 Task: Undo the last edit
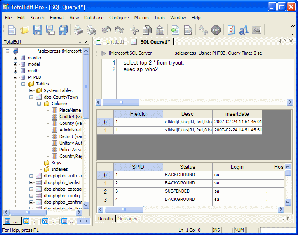pos(106,30)
